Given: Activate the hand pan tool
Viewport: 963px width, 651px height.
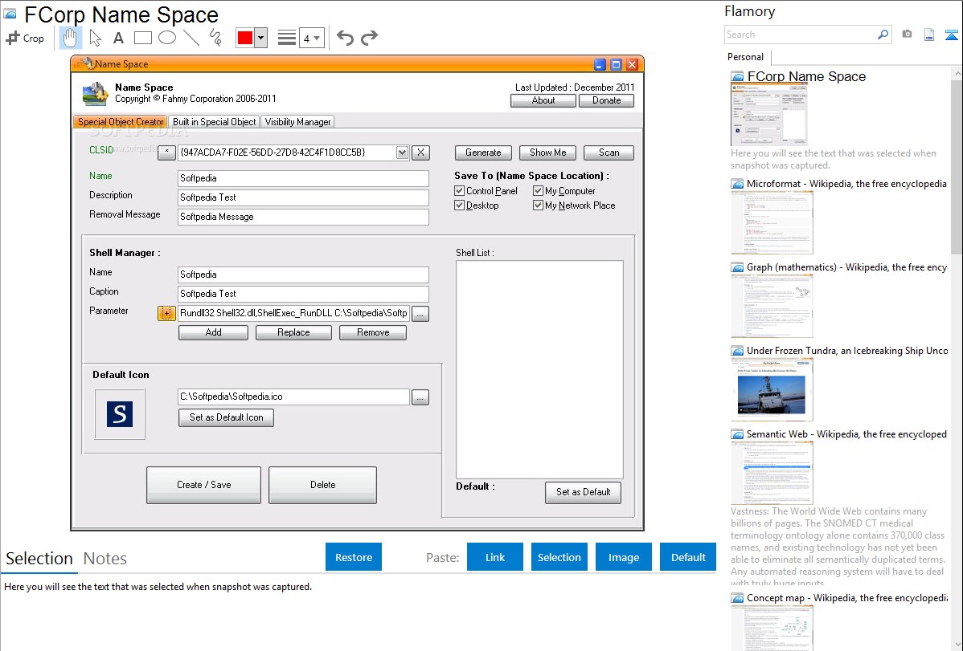Looking at the screenshot, I should tap(70, 38).
